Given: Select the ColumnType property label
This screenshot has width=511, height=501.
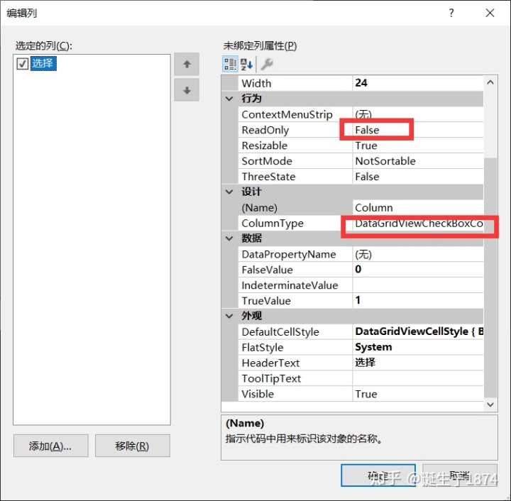Looking at the screenshot, I should [273, 223].
